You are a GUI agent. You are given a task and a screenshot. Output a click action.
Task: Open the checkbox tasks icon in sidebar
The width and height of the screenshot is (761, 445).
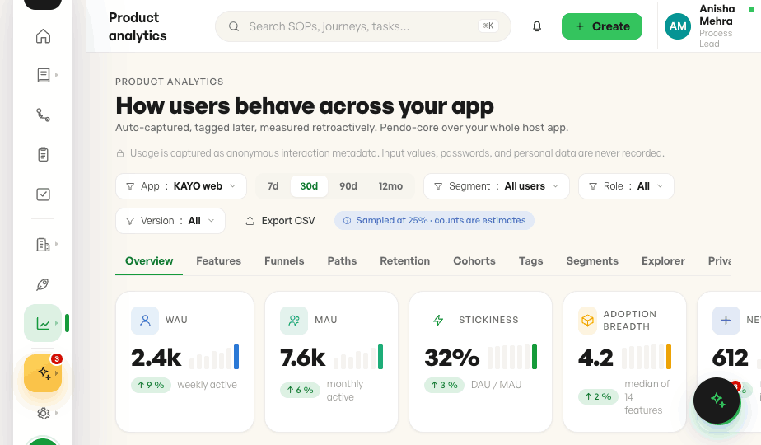43,194
